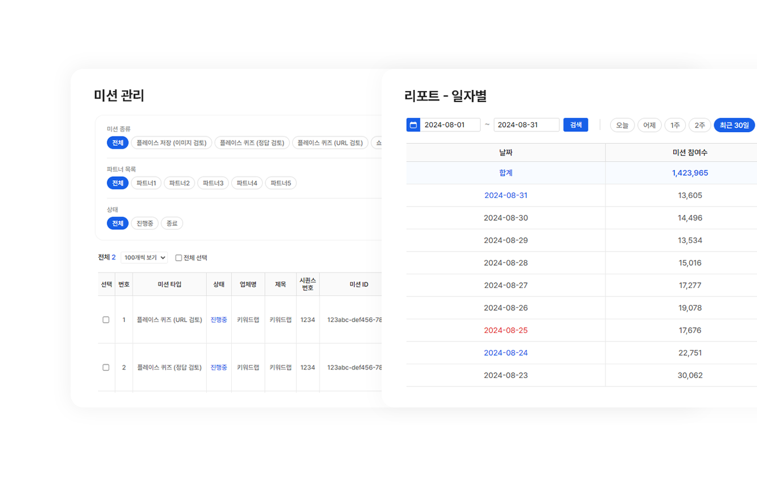Click participation value 30,062
The height and width of the screenshot is (486, 757).
(690, 376)
